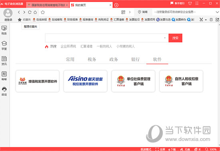Open 新手指引 flag in title bar
This screenshot has height=151, width=220.
point(178,3)
